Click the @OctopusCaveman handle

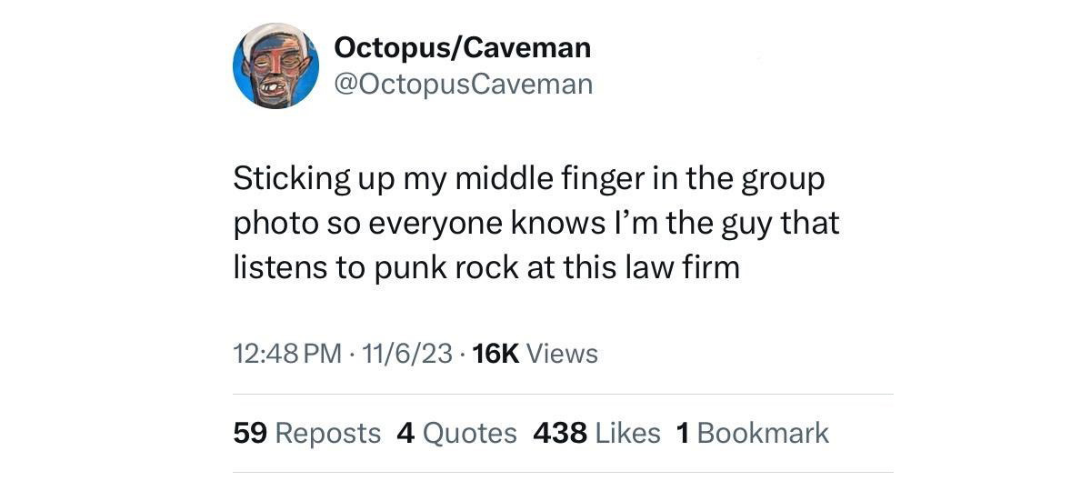[x=464, y=85]
